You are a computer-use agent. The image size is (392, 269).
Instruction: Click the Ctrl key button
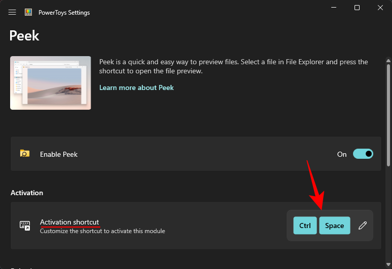[x=305, y=226]
